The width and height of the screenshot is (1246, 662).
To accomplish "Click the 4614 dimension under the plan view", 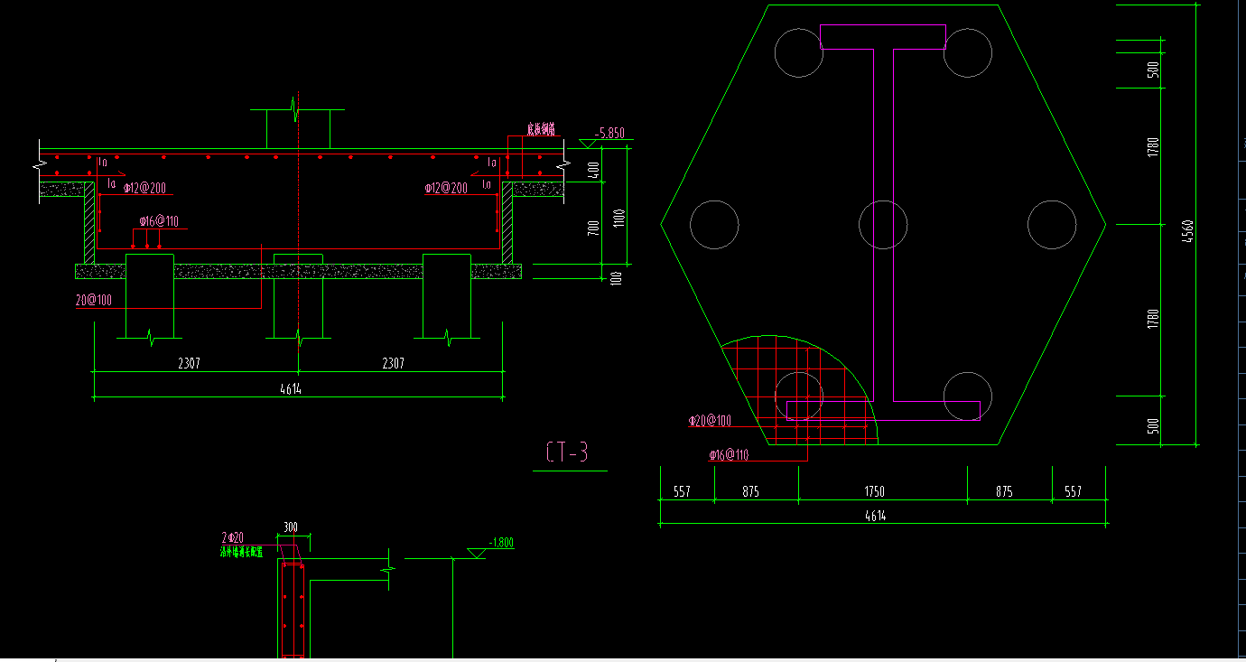I will pos(875,516).
